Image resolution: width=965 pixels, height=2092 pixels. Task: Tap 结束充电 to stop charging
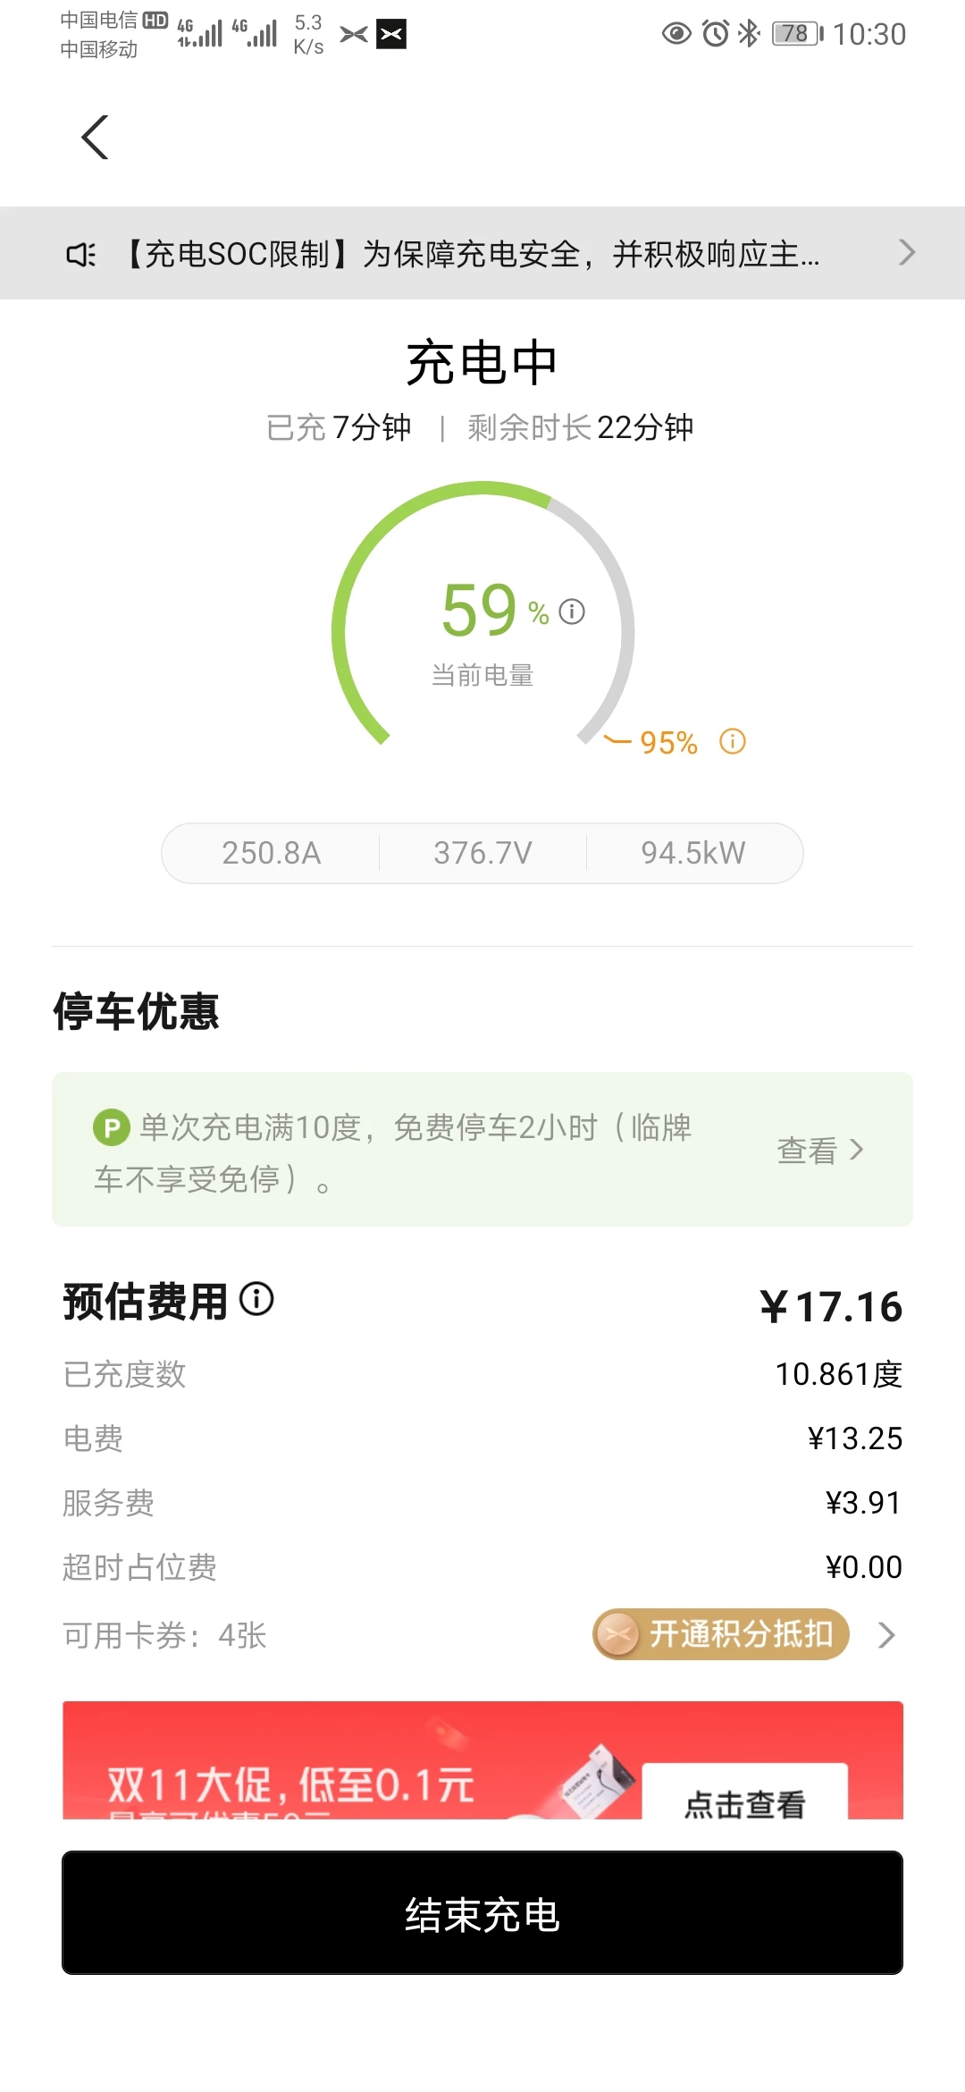coord(482,1912)
